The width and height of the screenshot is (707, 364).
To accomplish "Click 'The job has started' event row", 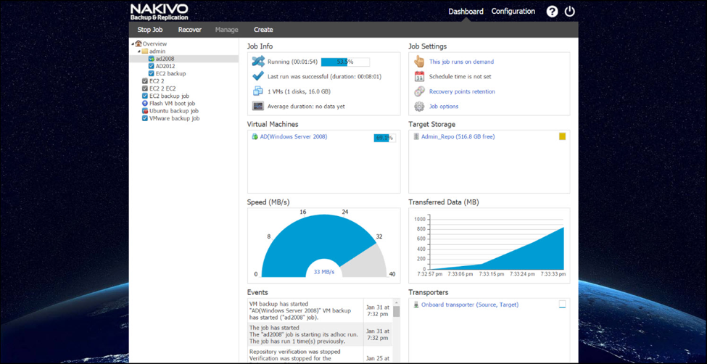I will tap(320, 334).
